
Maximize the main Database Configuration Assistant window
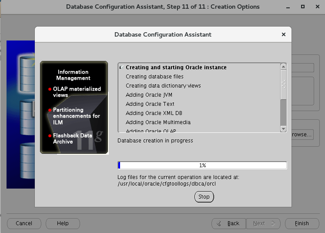coord(303,7)
